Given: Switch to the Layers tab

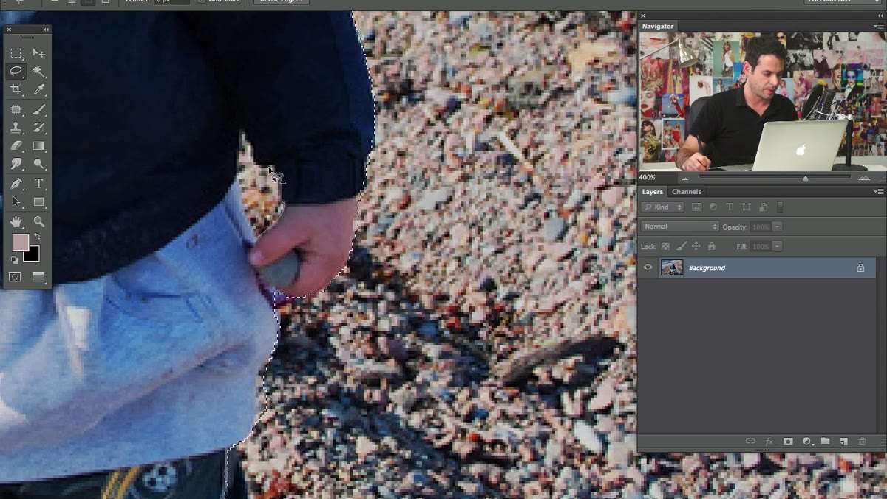Looking at the screenshot, I should pyautogui.click(x=652, y=192).
